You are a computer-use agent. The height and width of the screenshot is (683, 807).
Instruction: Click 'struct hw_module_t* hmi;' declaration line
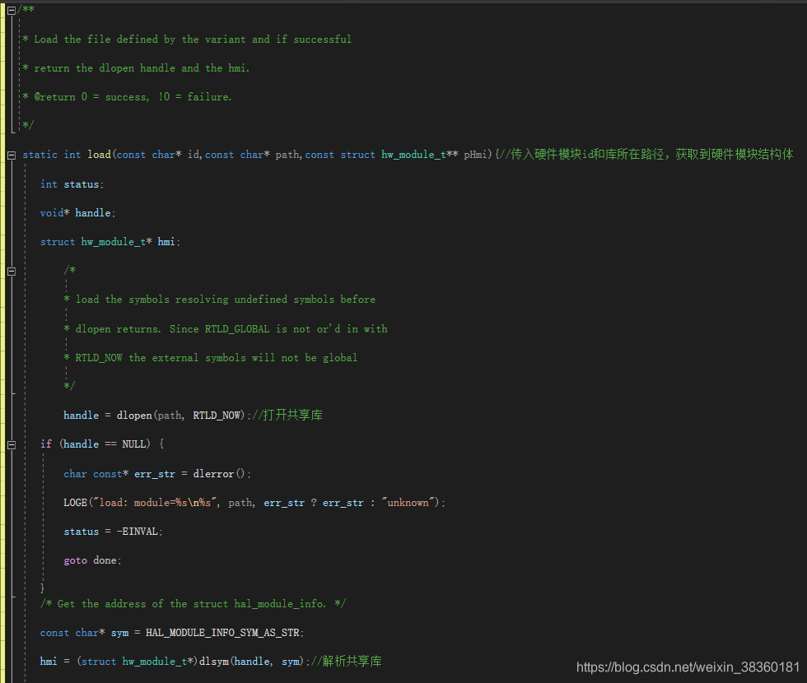point(110,242)
